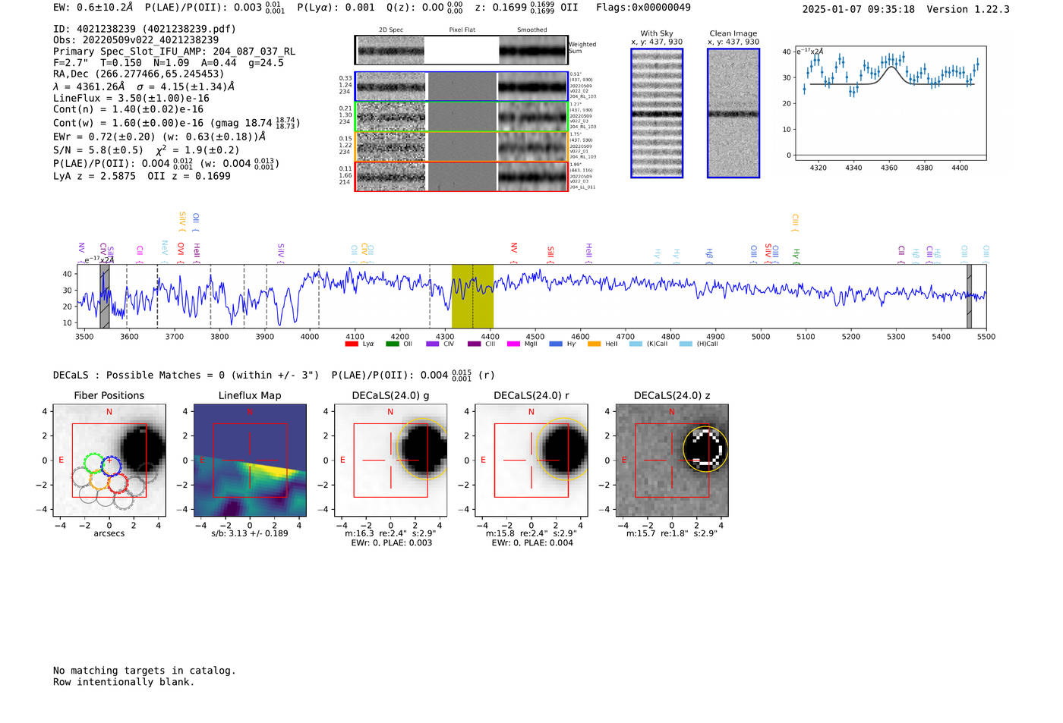The image size is (1063, 723).
Task: Click the header EW: 0.6±10.2Å value
Action: point(93,8)
